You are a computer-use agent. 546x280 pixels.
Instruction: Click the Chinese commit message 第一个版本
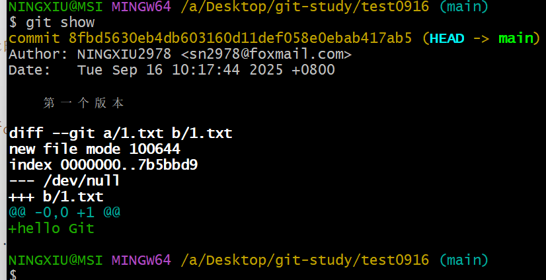click(83, 103)
